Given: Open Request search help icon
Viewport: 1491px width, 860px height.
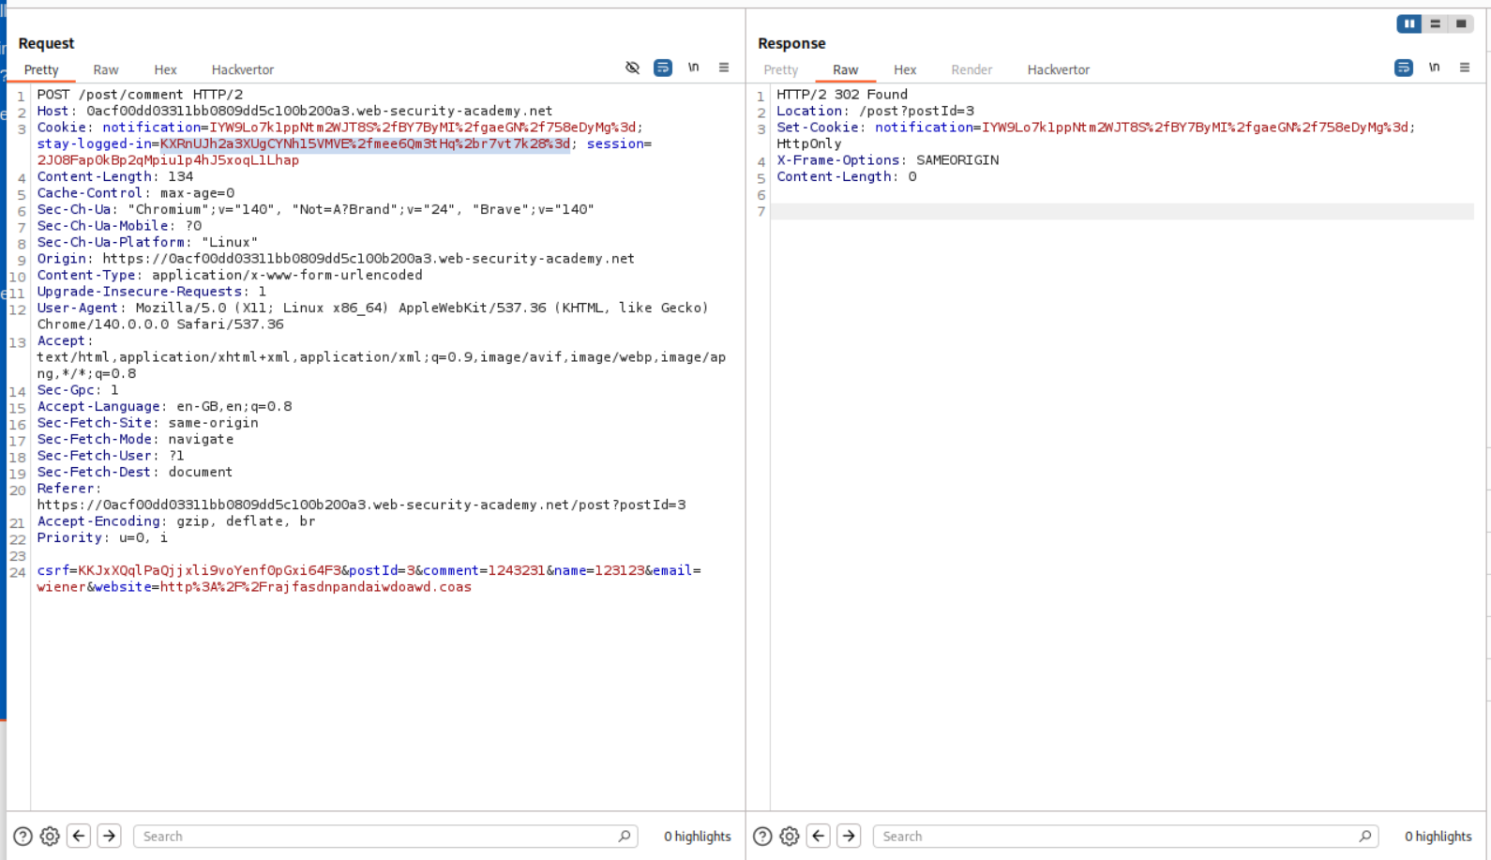Looking at the screenshot, I should click(x=23, y=837).
